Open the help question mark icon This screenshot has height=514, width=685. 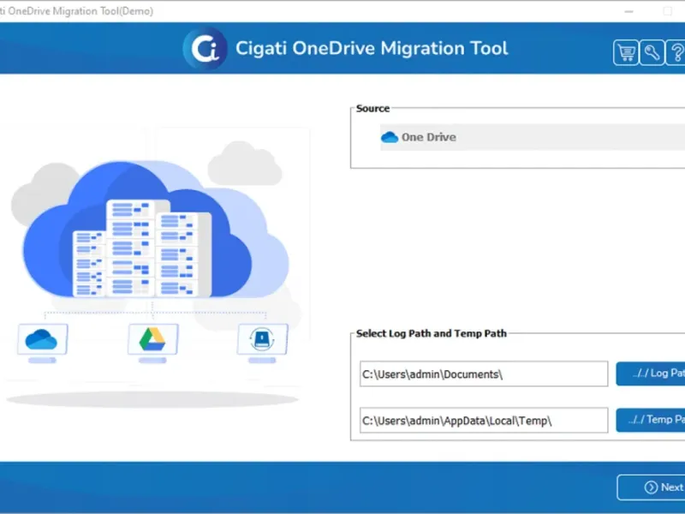[x=676, y=53]
